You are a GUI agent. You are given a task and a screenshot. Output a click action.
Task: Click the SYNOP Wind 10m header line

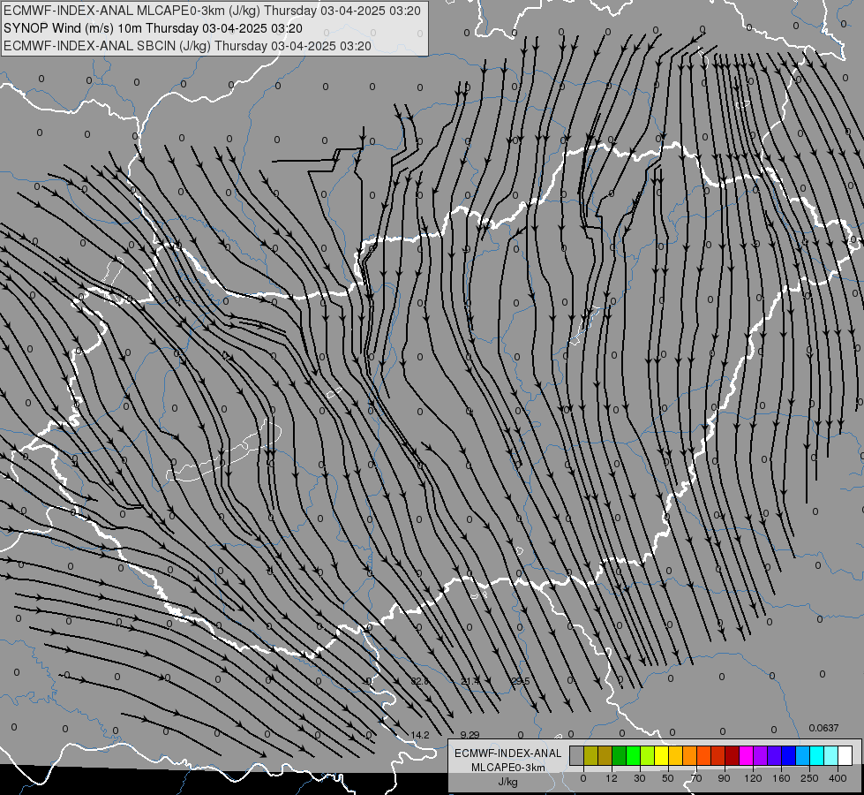click(153, 28)
